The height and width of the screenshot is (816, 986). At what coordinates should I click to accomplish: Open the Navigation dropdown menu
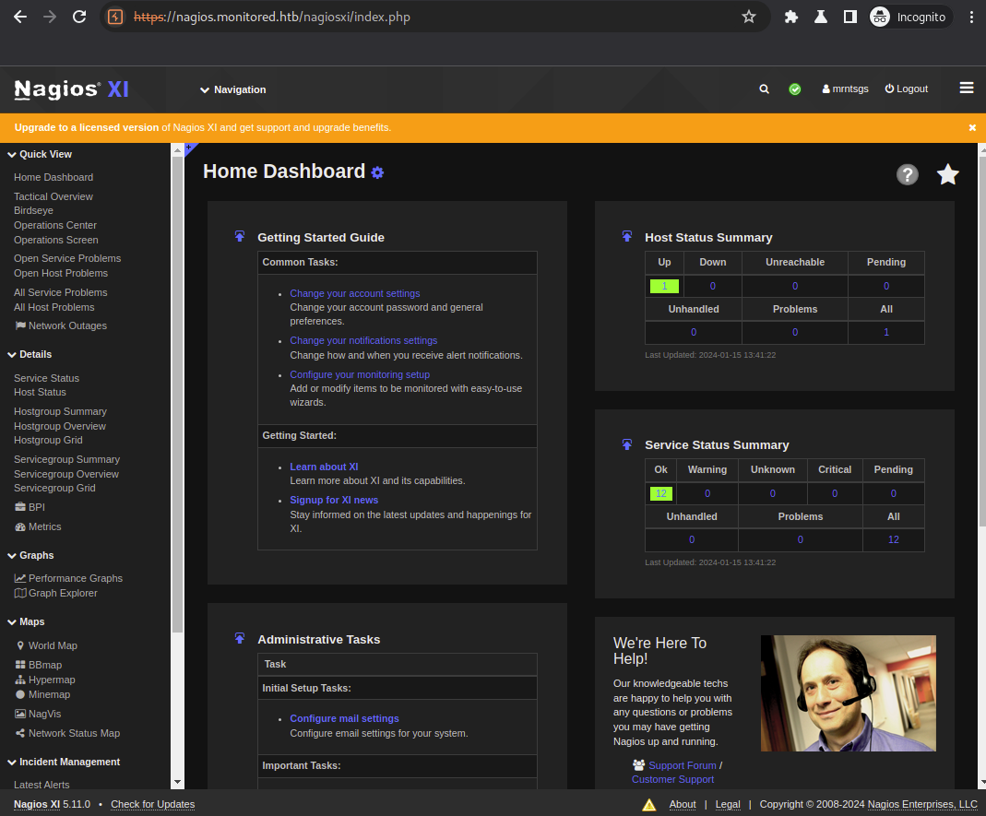pos(233,89)
